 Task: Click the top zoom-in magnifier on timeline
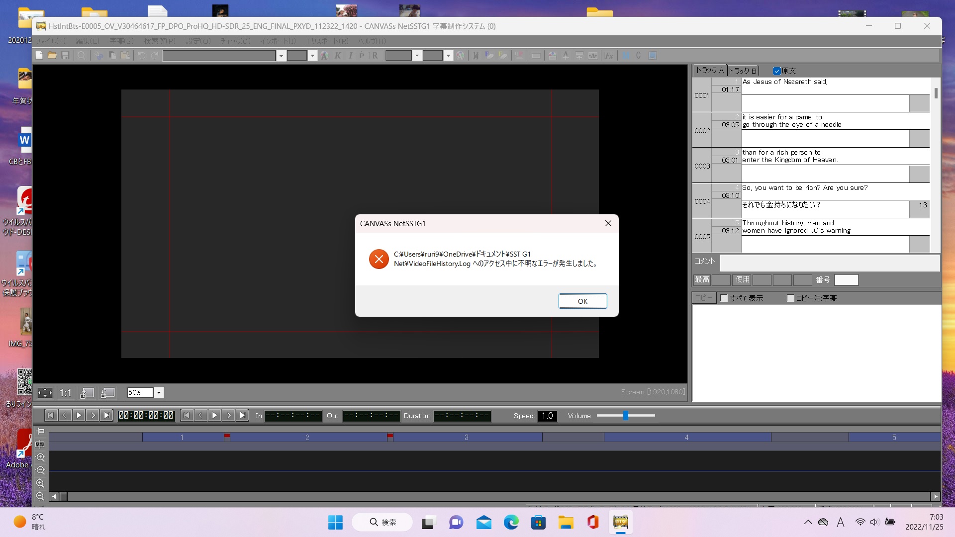point(40,457)
